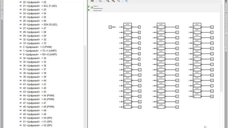Screen dimensions: 228x128
Task: Click the pin icon beside 46 (PWM) row
Action: pyautogui.click(x=21, y=107)
